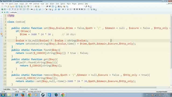Select the cookie.php file tab
This screenshot has width=172, height=97.
point(13,12)
